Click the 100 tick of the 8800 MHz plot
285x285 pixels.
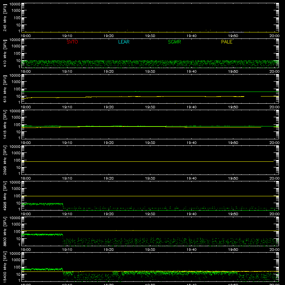(17, 232)
